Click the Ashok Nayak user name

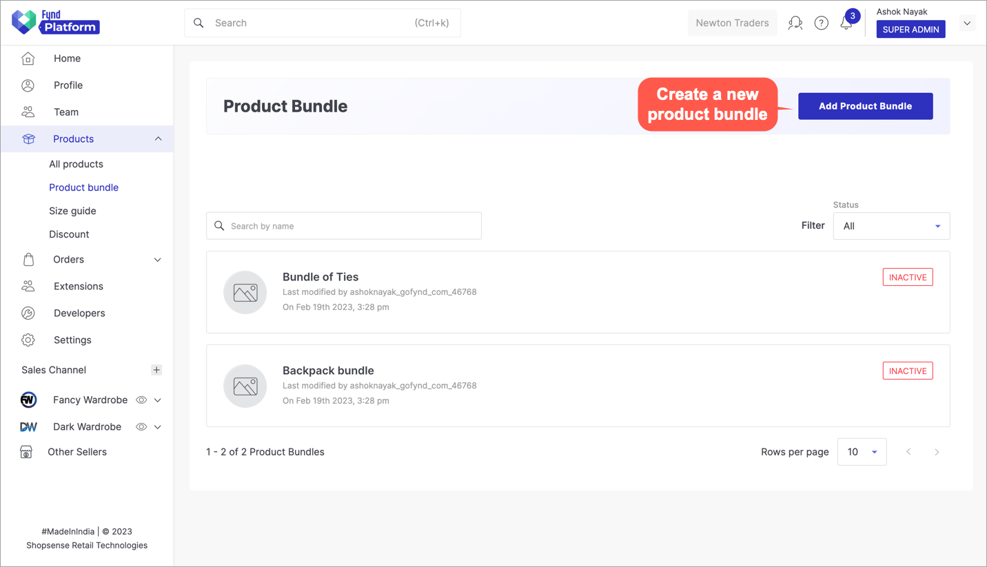[902, 12]
